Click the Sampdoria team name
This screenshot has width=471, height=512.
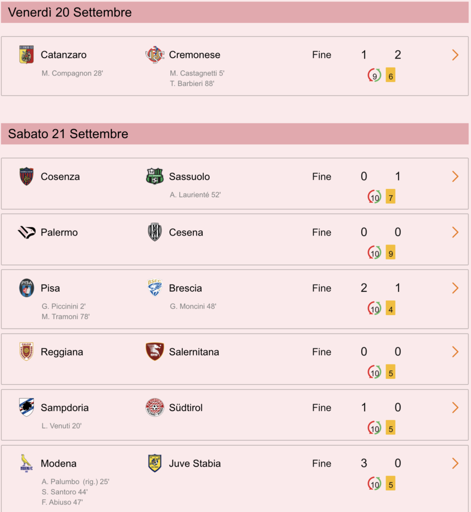(64, 407)
